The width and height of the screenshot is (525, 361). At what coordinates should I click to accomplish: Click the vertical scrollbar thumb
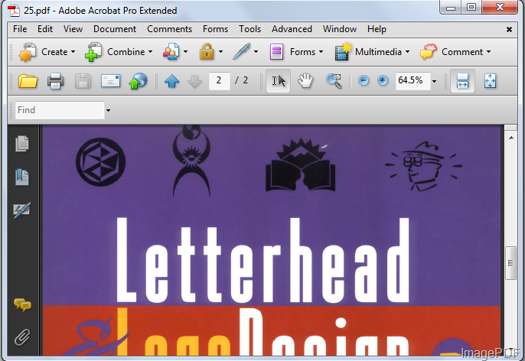tap(510, 263)
